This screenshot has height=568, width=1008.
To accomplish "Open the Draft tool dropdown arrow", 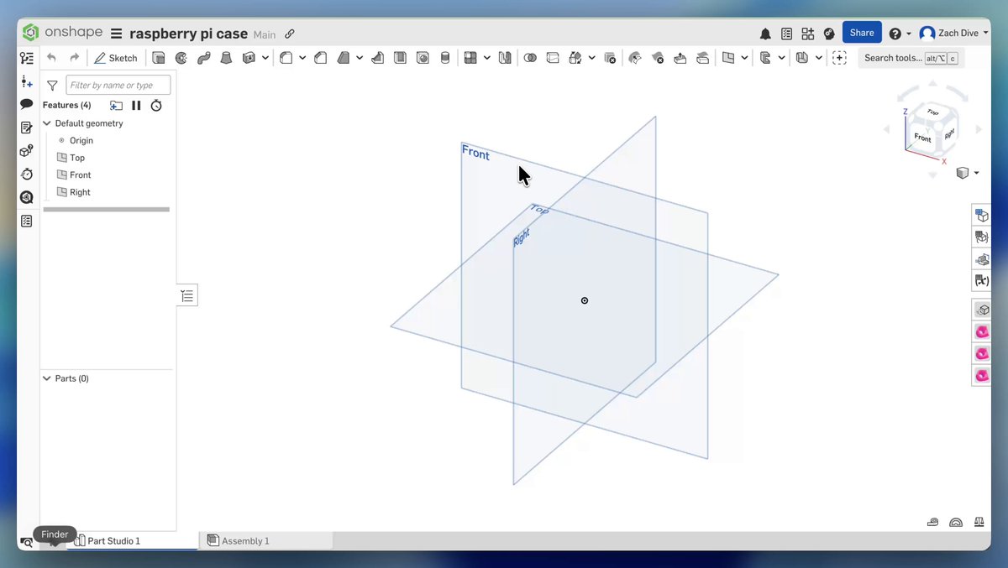I will coord(360,58).
